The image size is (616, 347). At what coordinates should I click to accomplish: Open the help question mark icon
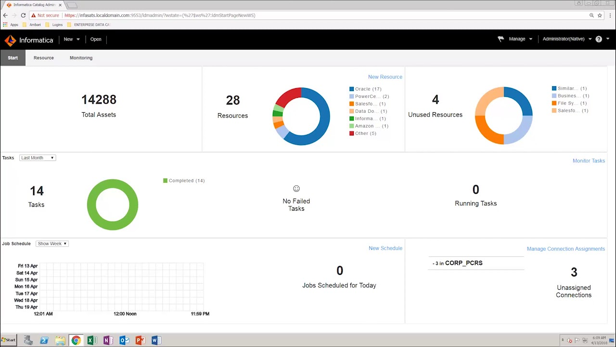(599, 39)
